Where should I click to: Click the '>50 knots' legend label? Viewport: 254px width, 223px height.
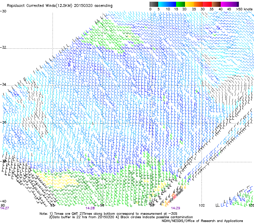(x=244, y=9)
